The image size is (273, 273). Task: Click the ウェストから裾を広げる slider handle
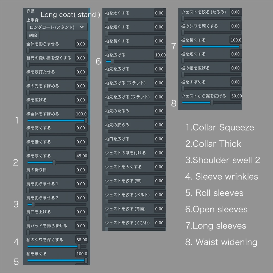click(212, 103)
